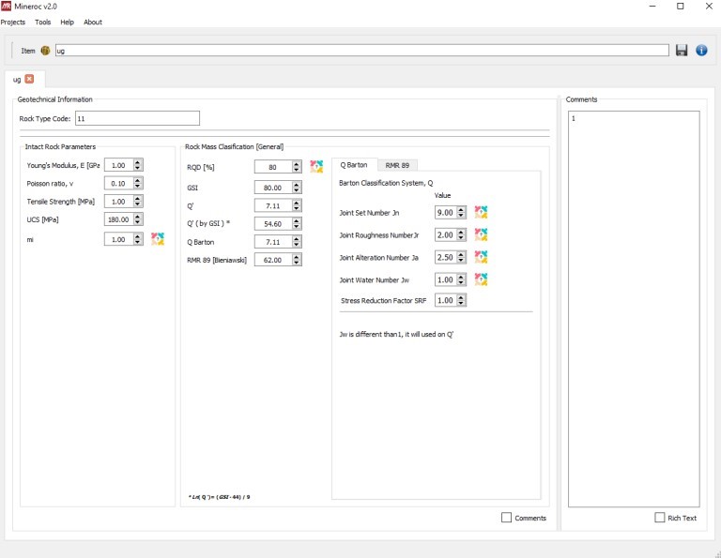
Task: Open helper icon for Joint Set Number Jn
Action: click(x=481, y=212)
